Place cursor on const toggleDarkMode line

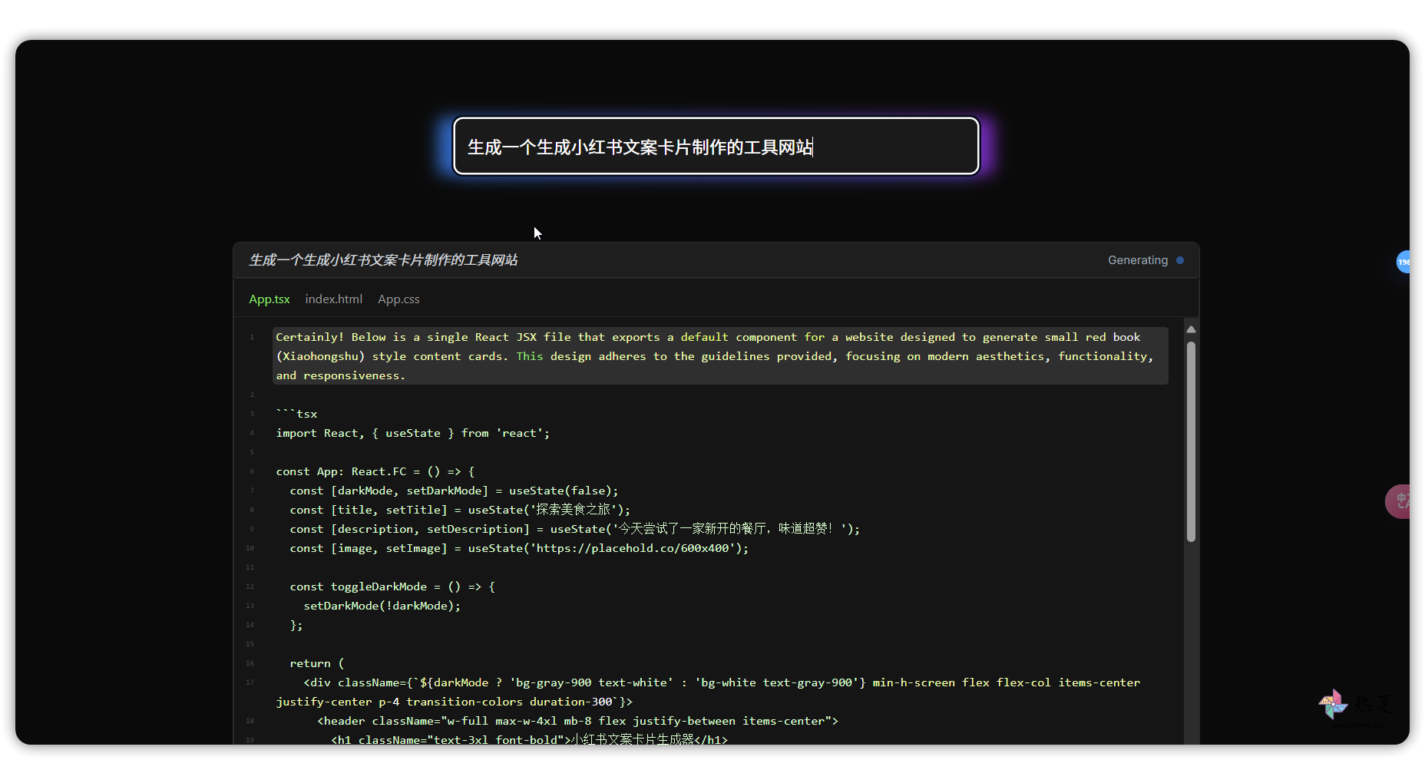pyautogui.click(x=392, y=587)
